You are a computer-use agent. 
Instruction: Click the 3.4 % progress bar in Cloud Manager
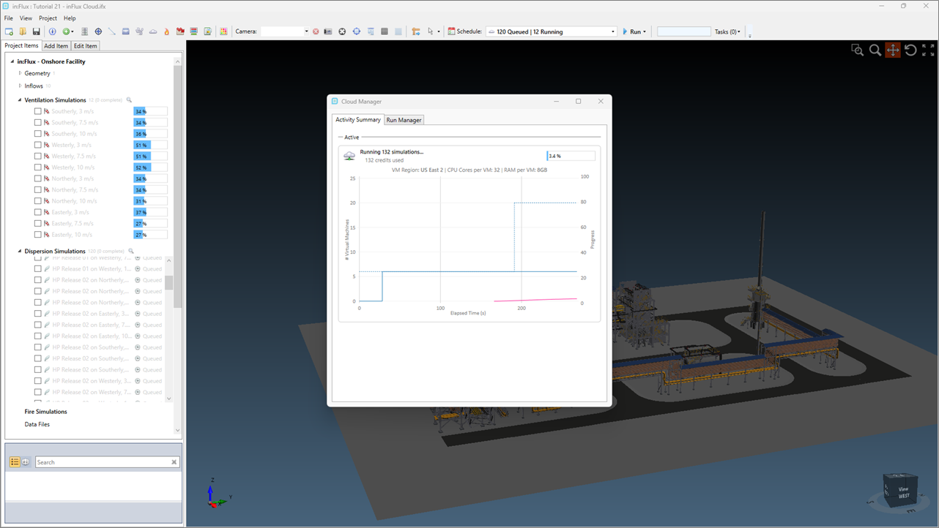(571, 156)
